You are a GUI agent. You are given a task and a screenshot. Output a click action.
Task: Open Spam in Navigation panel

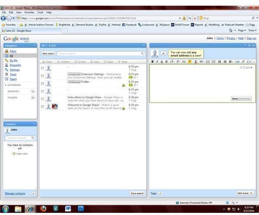coord(13,79)
